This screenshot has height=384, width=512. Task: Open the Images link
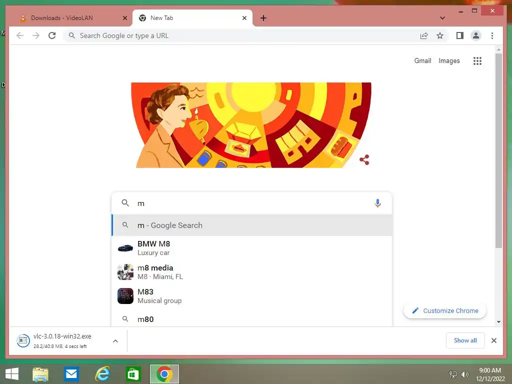tap(449, 60)
